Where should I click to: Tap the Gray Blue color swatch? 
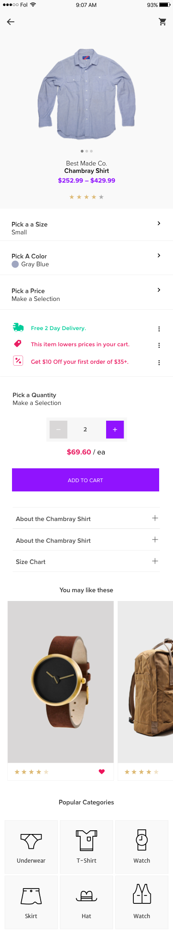(15, 264)
